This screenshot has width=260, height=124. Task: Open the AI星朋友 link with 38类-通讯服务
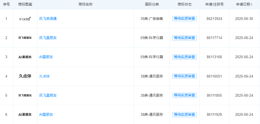[x=46, y=114]
